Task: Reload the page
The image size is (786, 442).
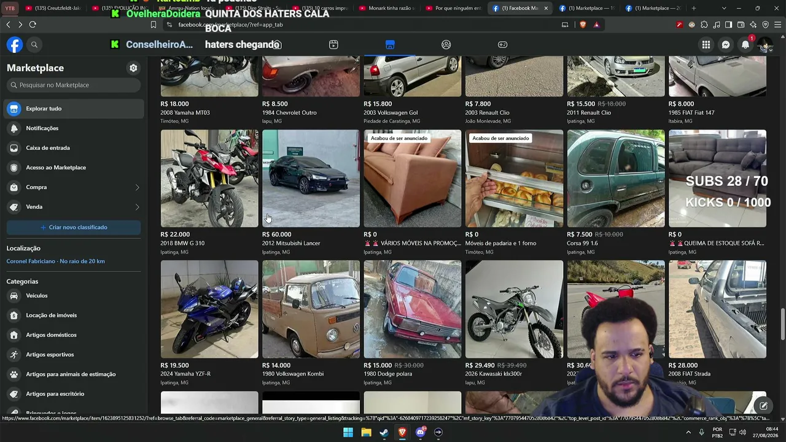Action: pyautogui.click(x=33, y=25)
